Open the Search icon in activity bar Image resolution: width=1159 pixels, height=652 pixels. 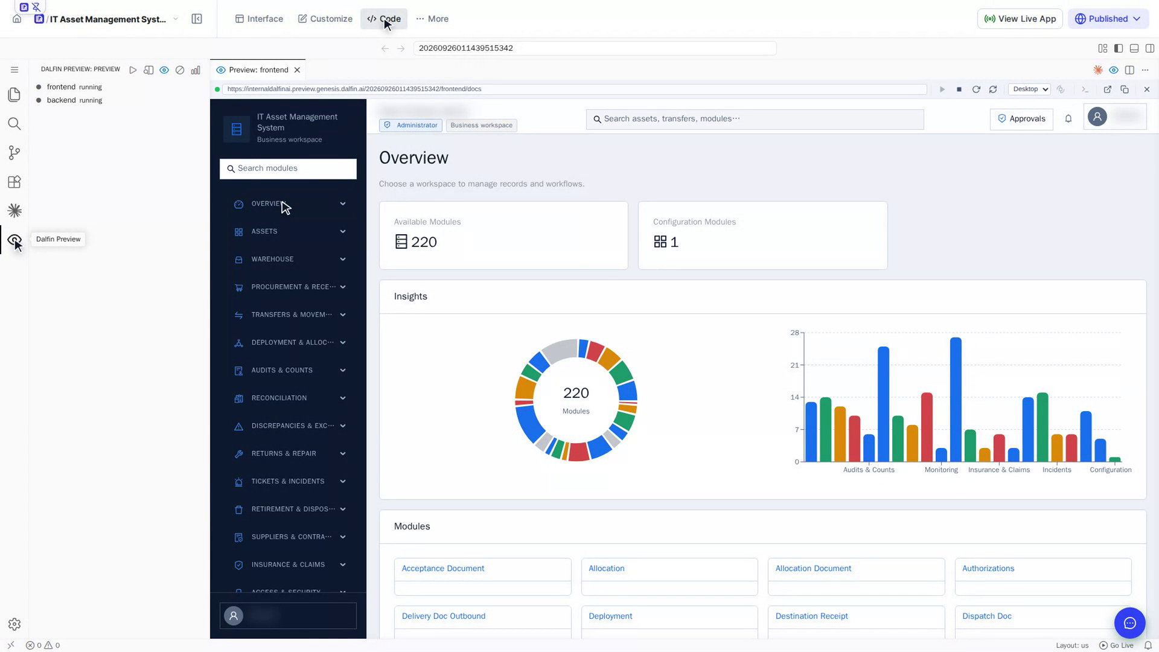tap(14, 124)
